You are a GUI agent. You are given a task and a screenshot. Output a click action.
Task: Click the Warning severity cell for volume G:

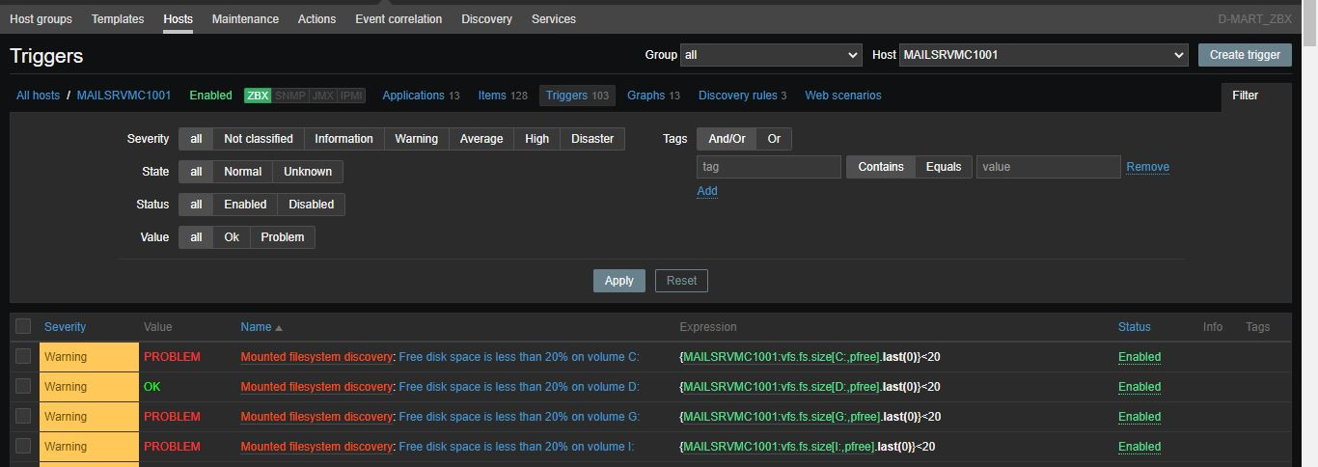tap(89, 417)
